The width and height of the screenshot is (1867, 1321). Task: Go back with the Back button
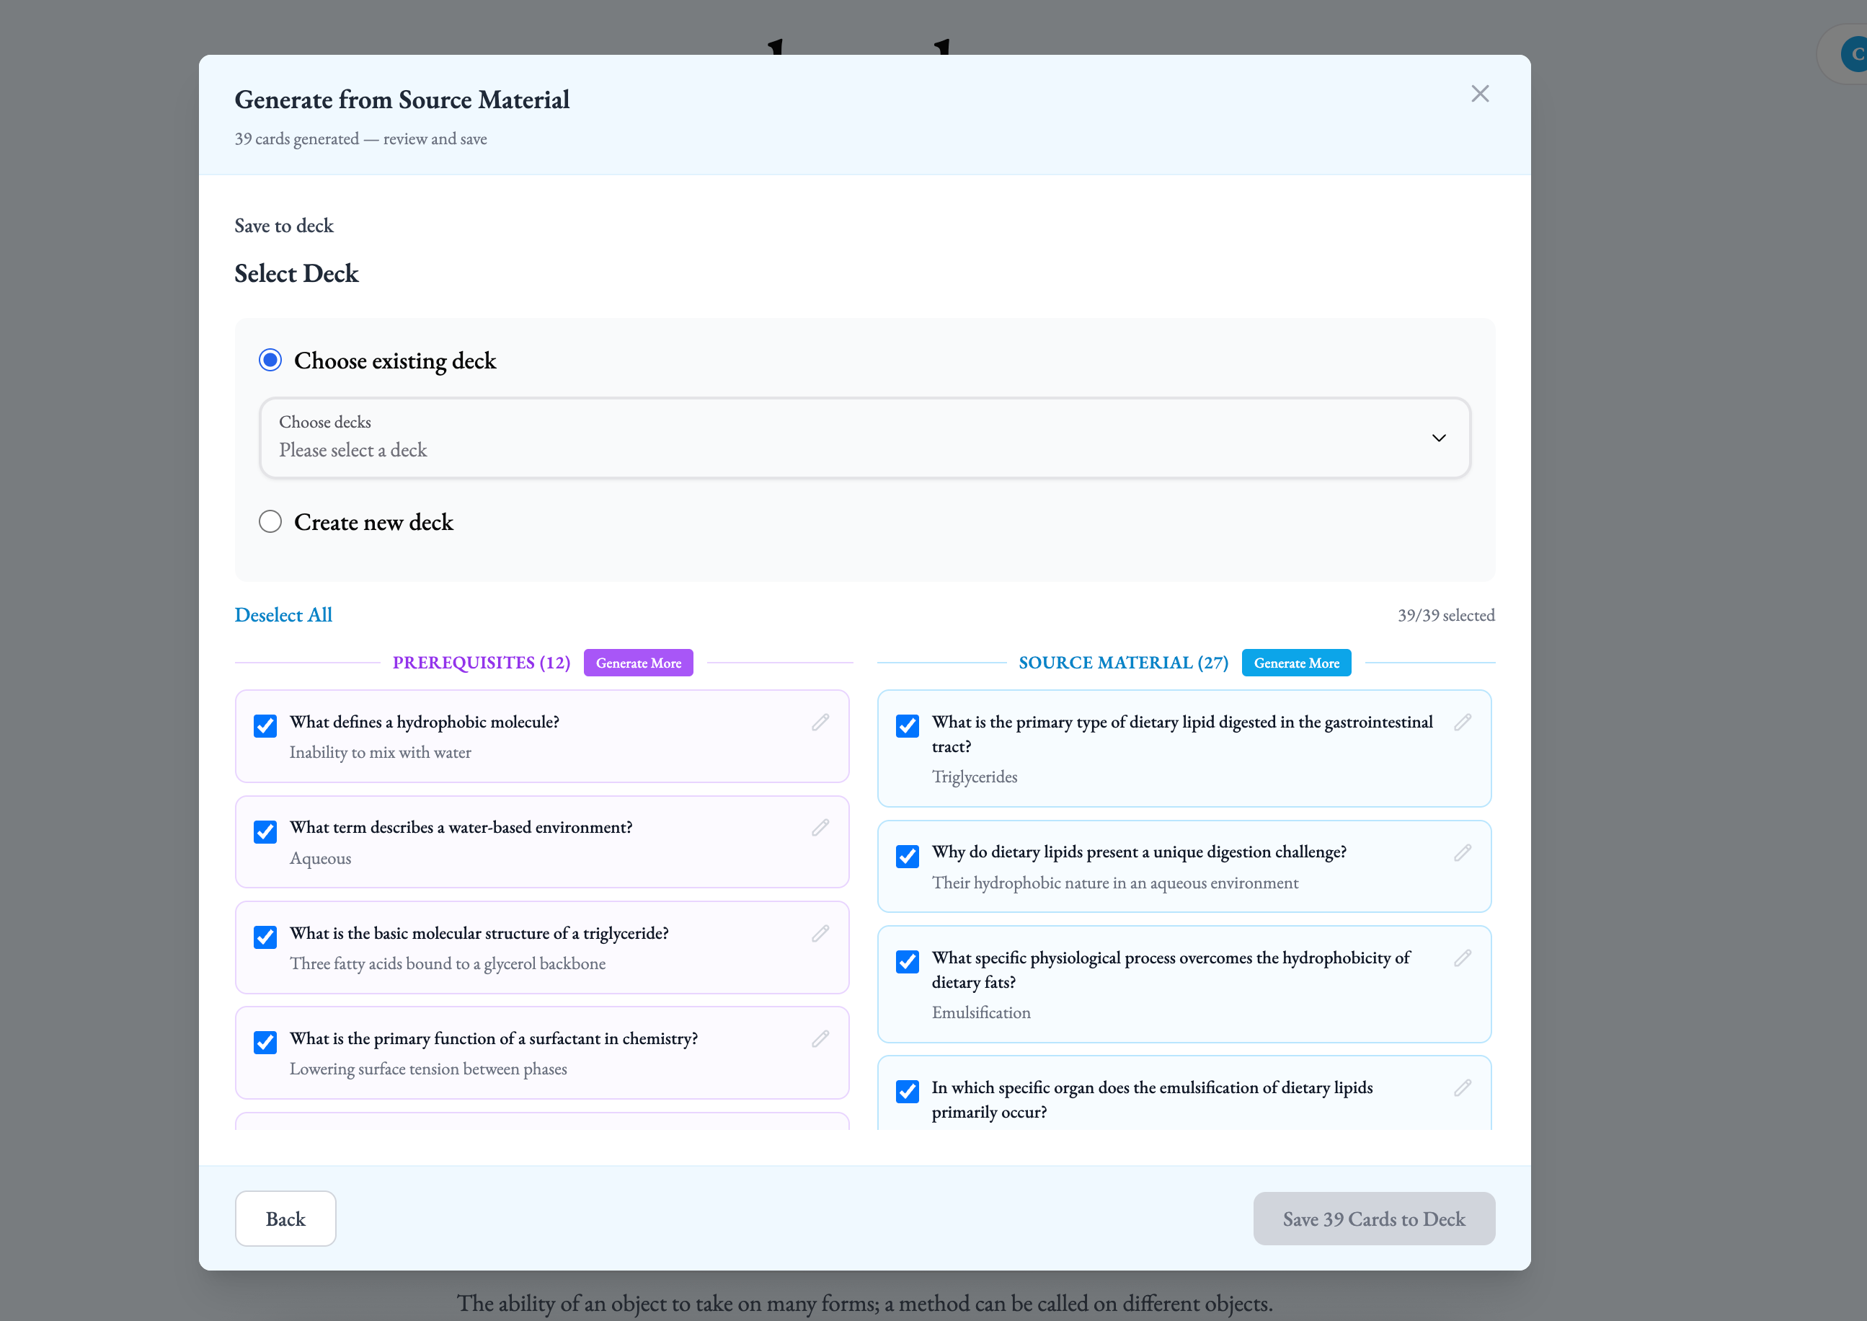click(285, 1219)
